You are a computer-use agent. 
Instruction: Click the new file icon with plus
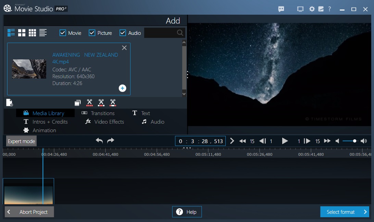tap(9, 102)
